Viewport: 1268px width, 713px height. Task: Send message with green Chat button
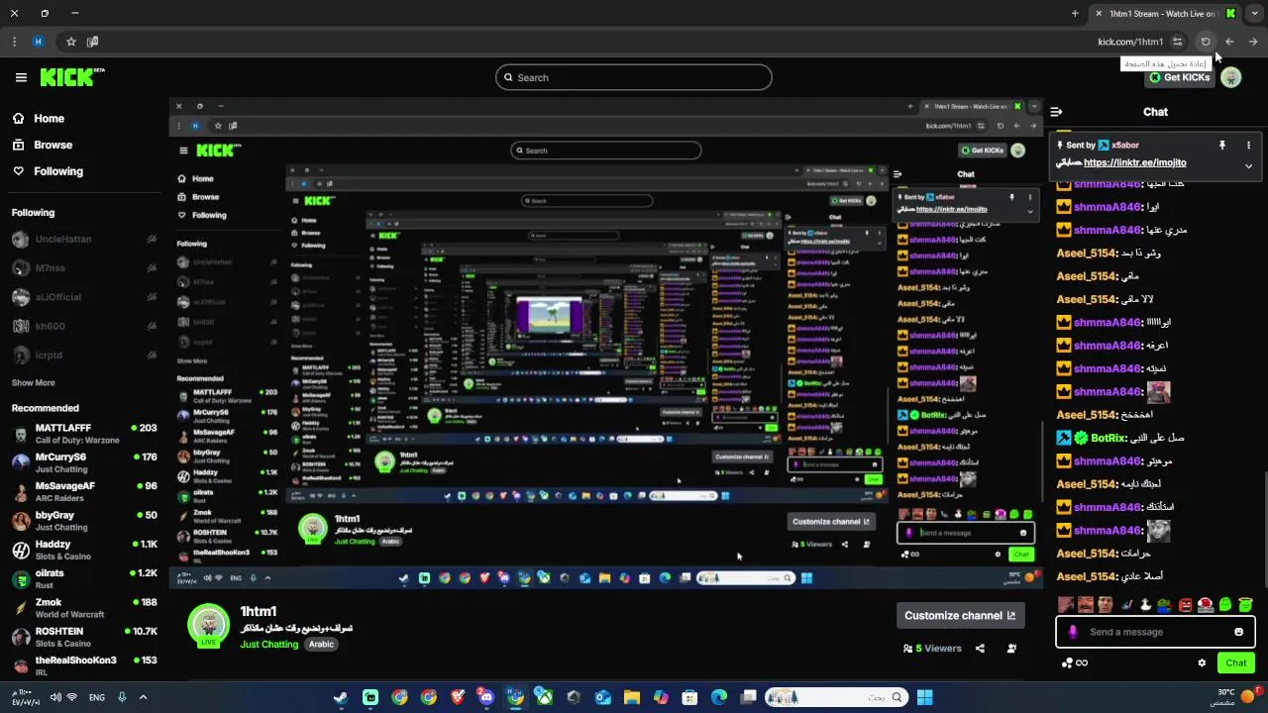pos(1236,662)
